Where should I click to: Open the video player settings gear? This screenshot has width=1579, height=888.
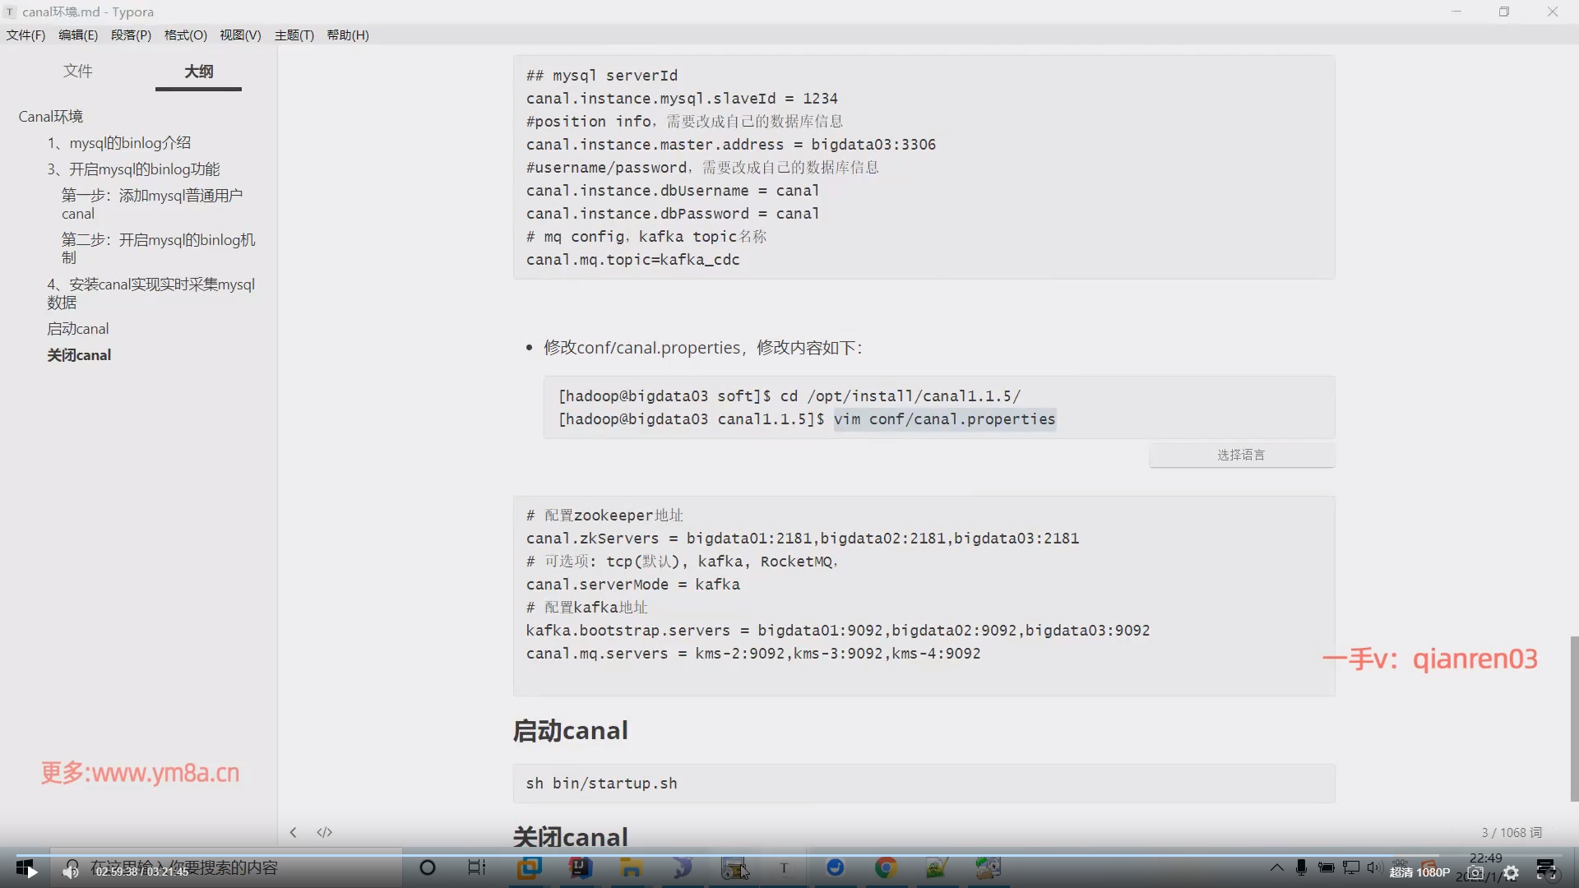(x=1511, y=873)
